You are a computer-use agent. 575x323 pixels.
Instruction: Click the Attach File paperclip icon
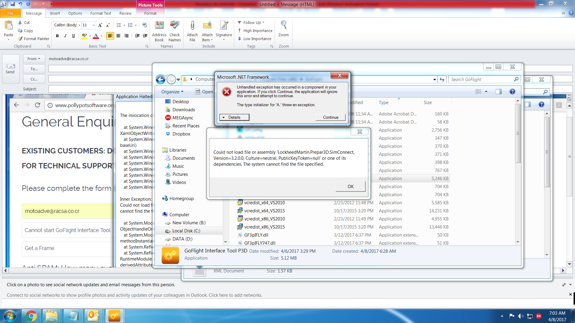coord(192,26)
